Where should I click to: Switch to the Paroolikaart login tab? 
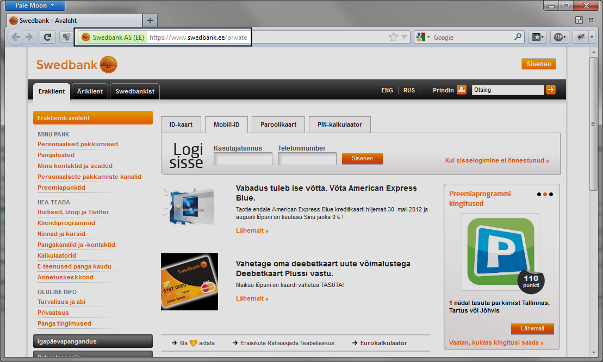coord(278,124)
